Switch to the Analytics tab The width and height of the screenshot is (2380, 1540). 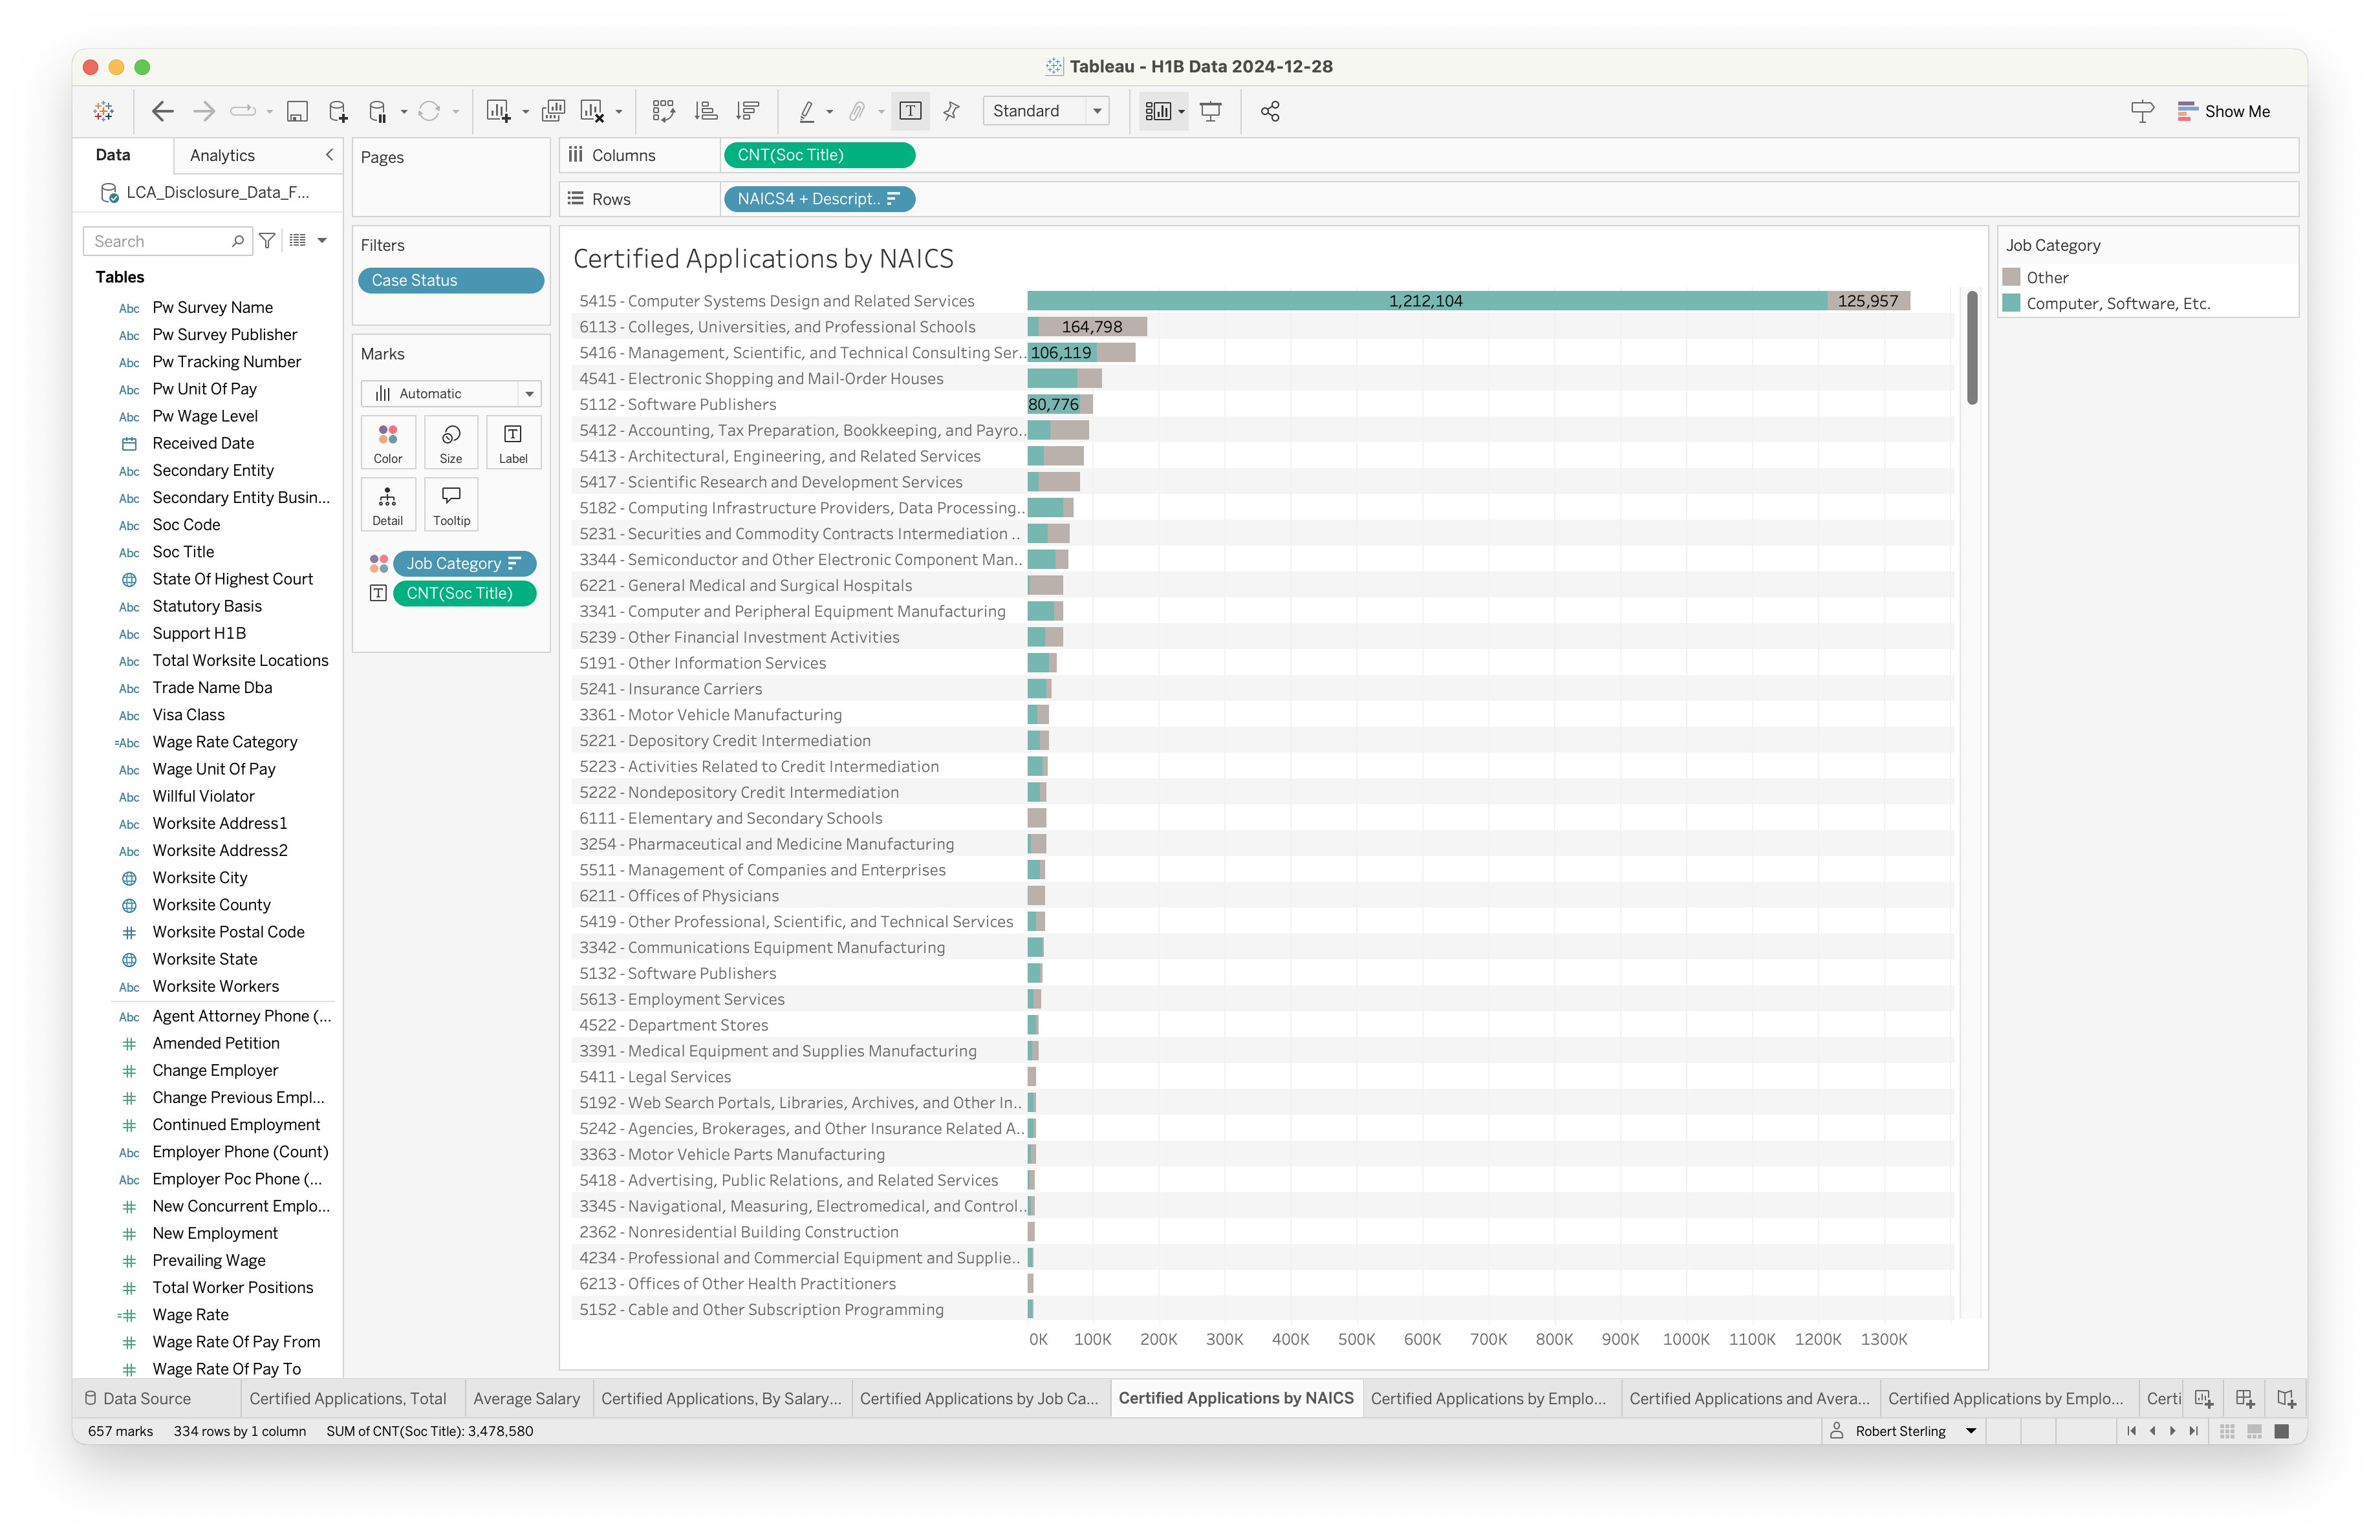(x=222, y=155)
